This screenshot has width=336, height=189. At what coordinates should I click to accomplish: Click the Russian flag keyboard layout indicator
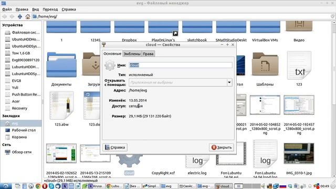[x=283, y=186]
